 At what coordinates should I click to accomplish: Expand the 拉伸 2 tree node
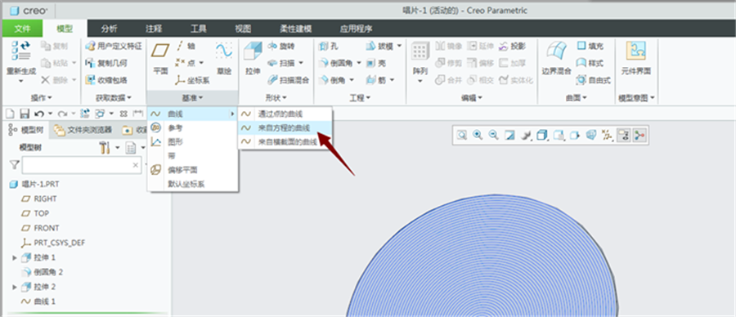pos(15,287)
